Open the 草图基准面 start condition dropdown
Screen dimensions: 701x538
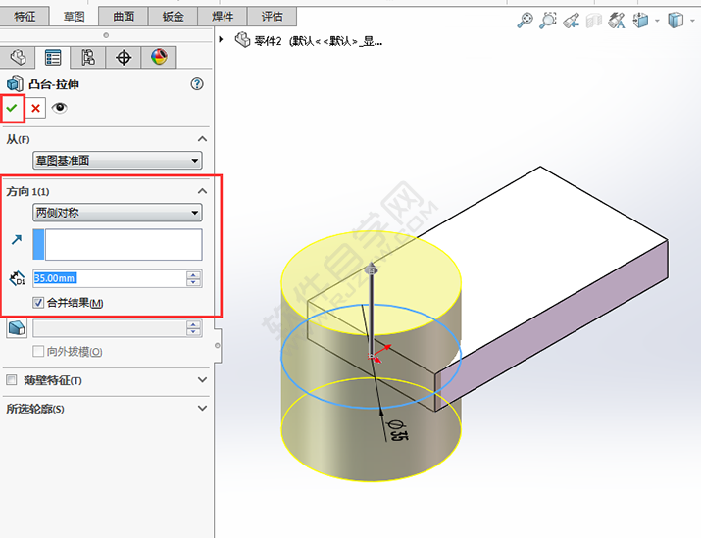[118, 161]
